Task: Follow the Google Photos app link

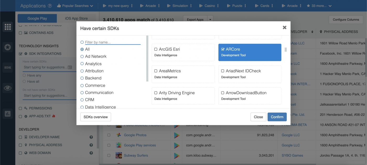Action: tap(136, 135)
